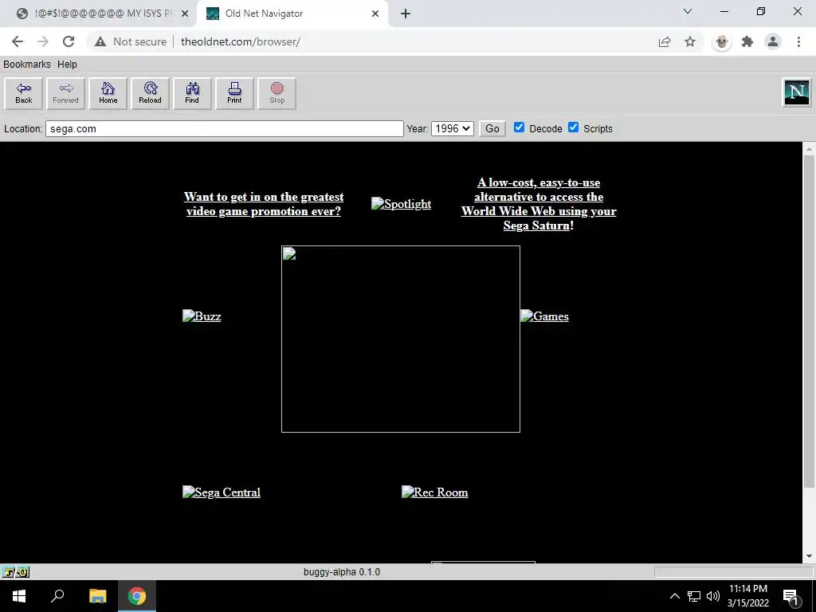
Task: Click the Go button
Action: (492, 128)
